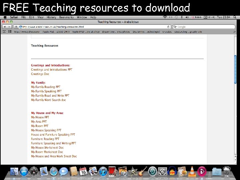Open GarageBand guitar icon in the Dock
This screenshot has height=180, width=240.
[x=143, y=171]
